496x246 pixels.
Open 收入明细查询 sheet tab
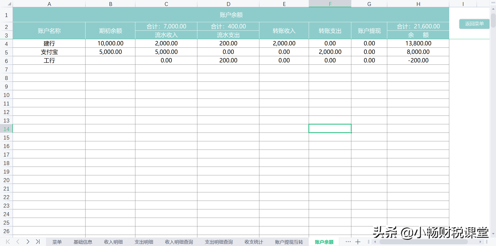(x=179, y=242)
